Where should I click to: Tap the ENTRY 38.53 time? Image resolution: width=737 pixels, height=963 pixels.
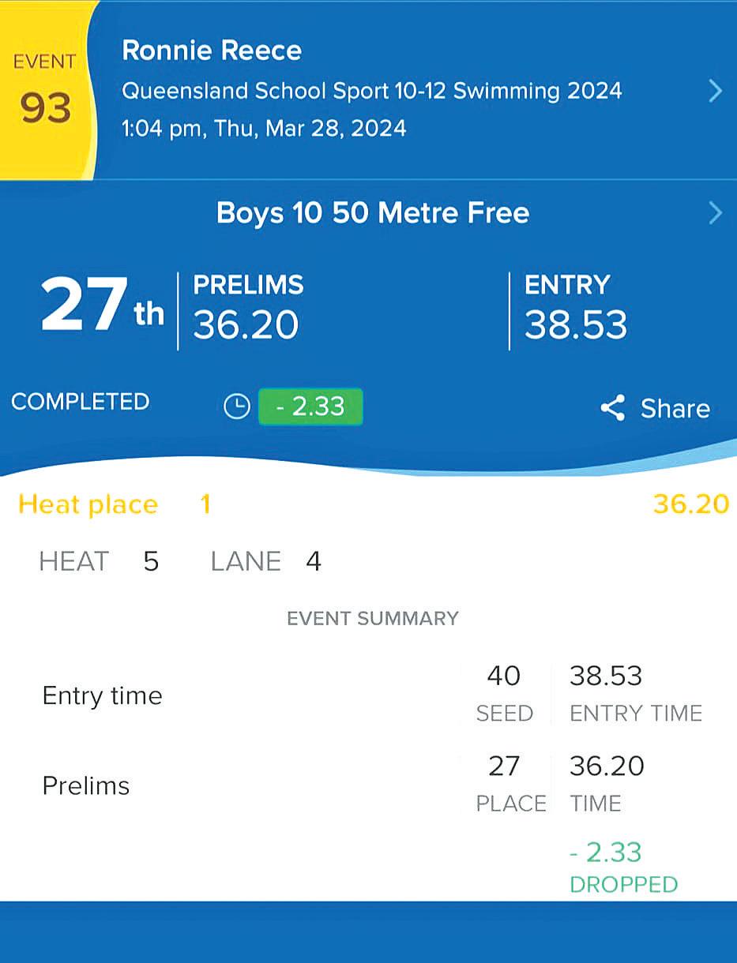coord(575,309)
